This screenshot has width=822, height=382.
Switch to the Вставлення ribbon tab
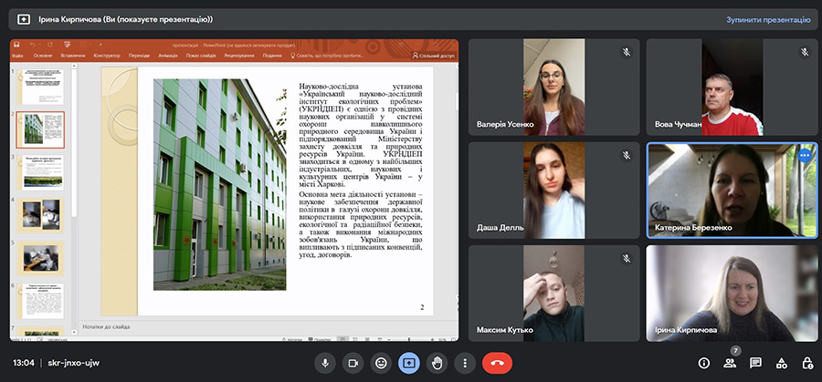71,56
